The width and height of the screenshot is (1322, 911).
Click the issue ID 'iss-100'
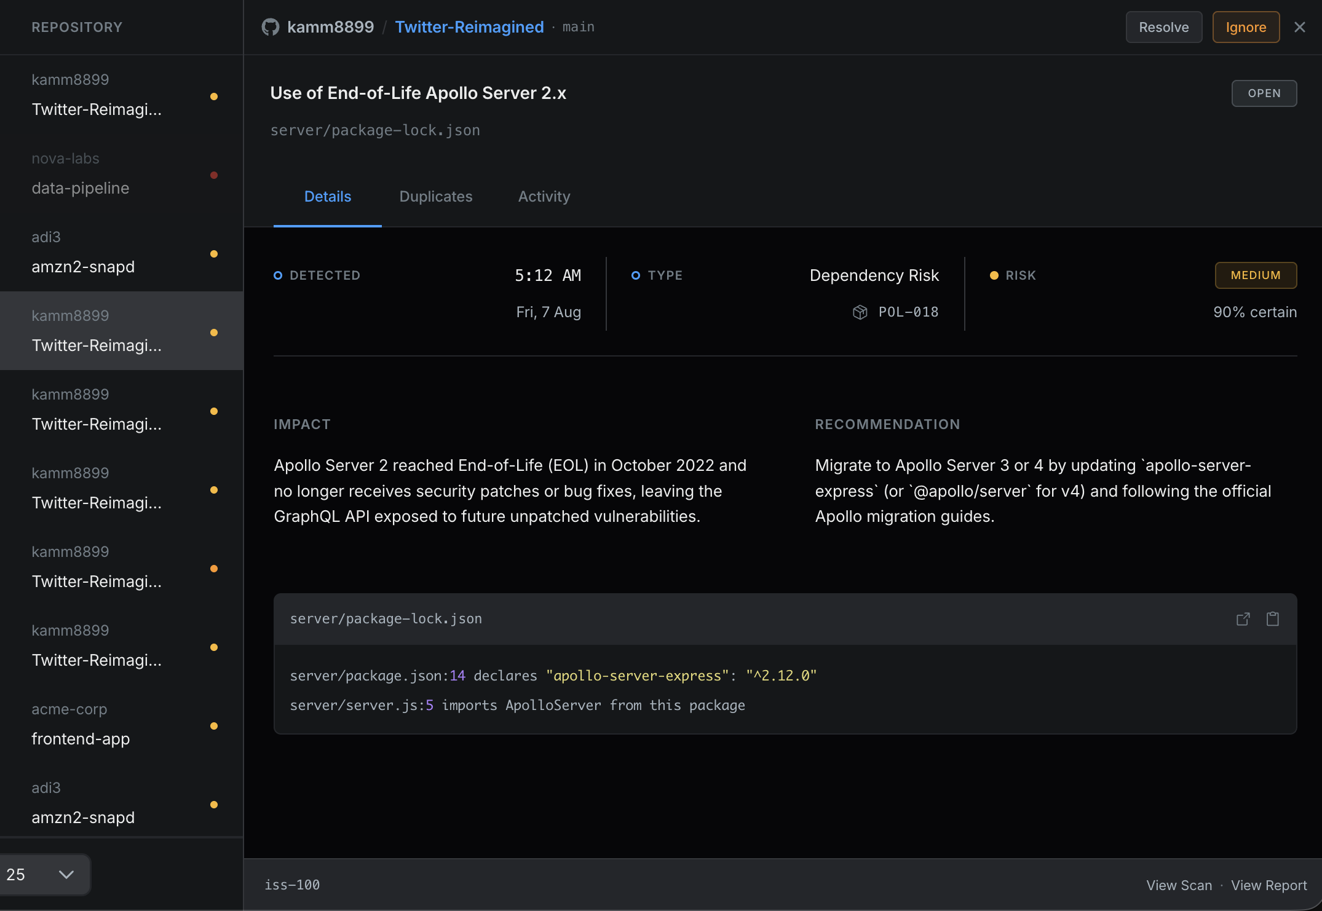[x=292, y=885]
